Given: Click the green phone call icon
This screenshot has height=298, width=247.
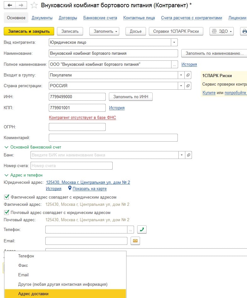Looking at the screenshot, I should (142, 229).
